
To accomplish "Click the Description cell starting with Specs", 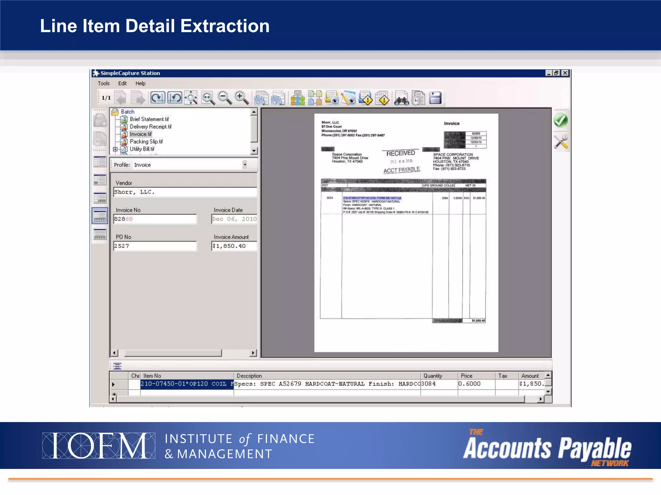I will pos(327,384).
